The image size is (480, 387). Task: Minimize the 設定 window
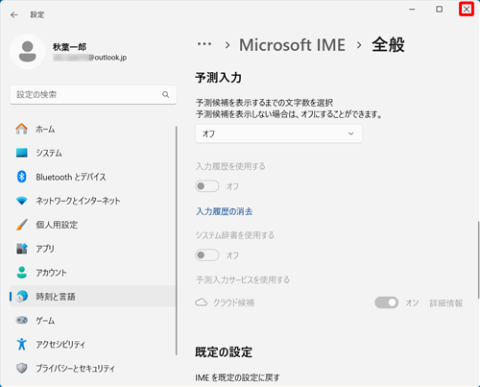(412, 10)
